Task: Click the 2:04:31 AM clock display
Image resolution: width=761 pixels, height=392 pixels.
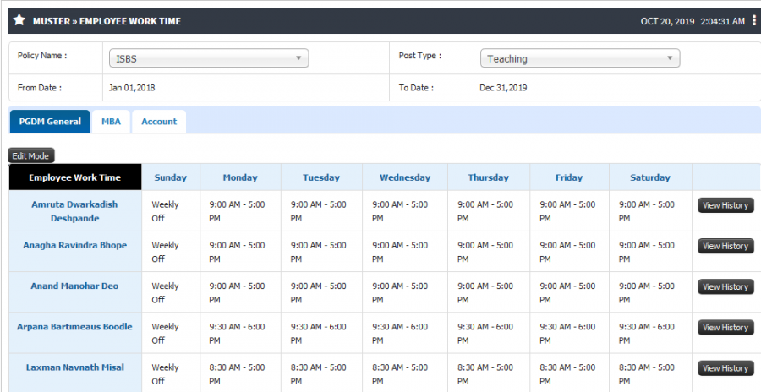Action: (722, 21)
